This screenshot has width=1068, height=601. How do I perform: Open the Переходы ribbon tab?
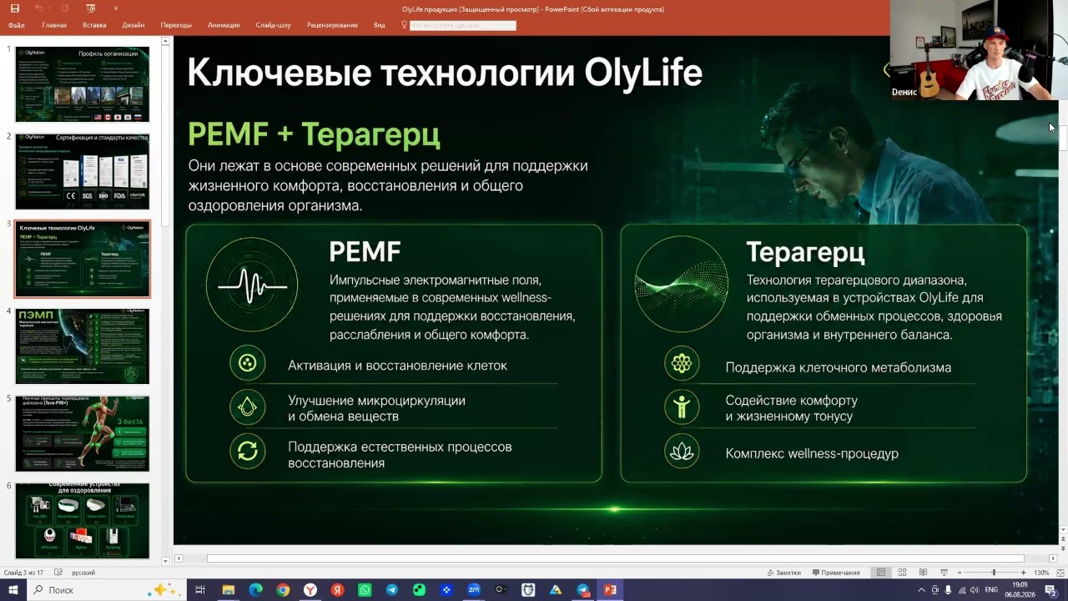(176, 25)
